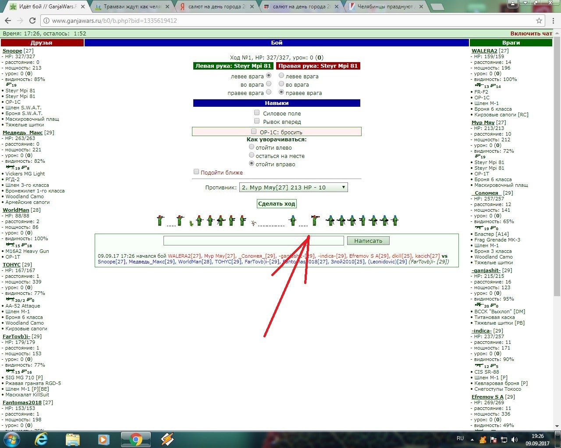Check 'ОР-1С: бросить' grenade option
The height and width of the screenshot is (448, 561).
254,131
